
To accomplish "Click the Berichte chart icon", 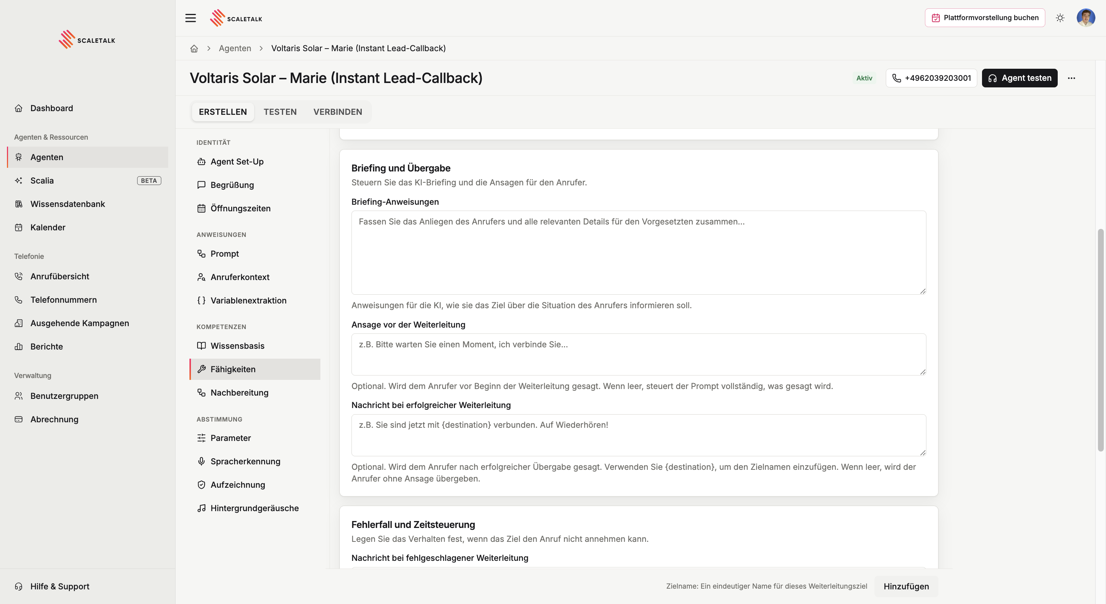I will tap(18, 347).
